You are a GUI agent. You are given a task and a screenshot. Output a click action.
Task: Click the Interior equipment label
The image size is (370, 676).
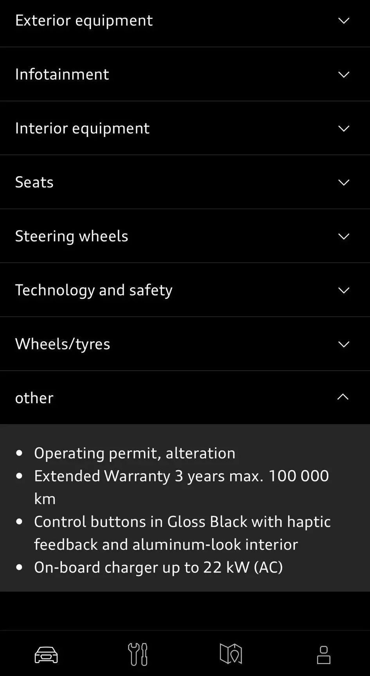tap(82, 128)
